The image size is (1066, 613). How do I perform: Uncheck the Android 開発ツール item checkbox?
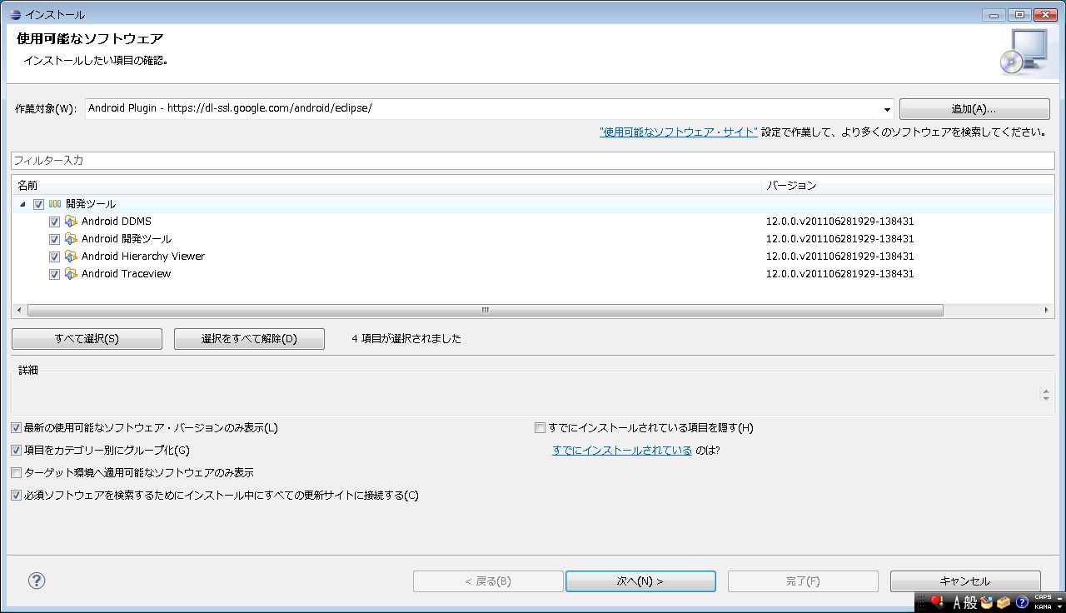(54, 239)
